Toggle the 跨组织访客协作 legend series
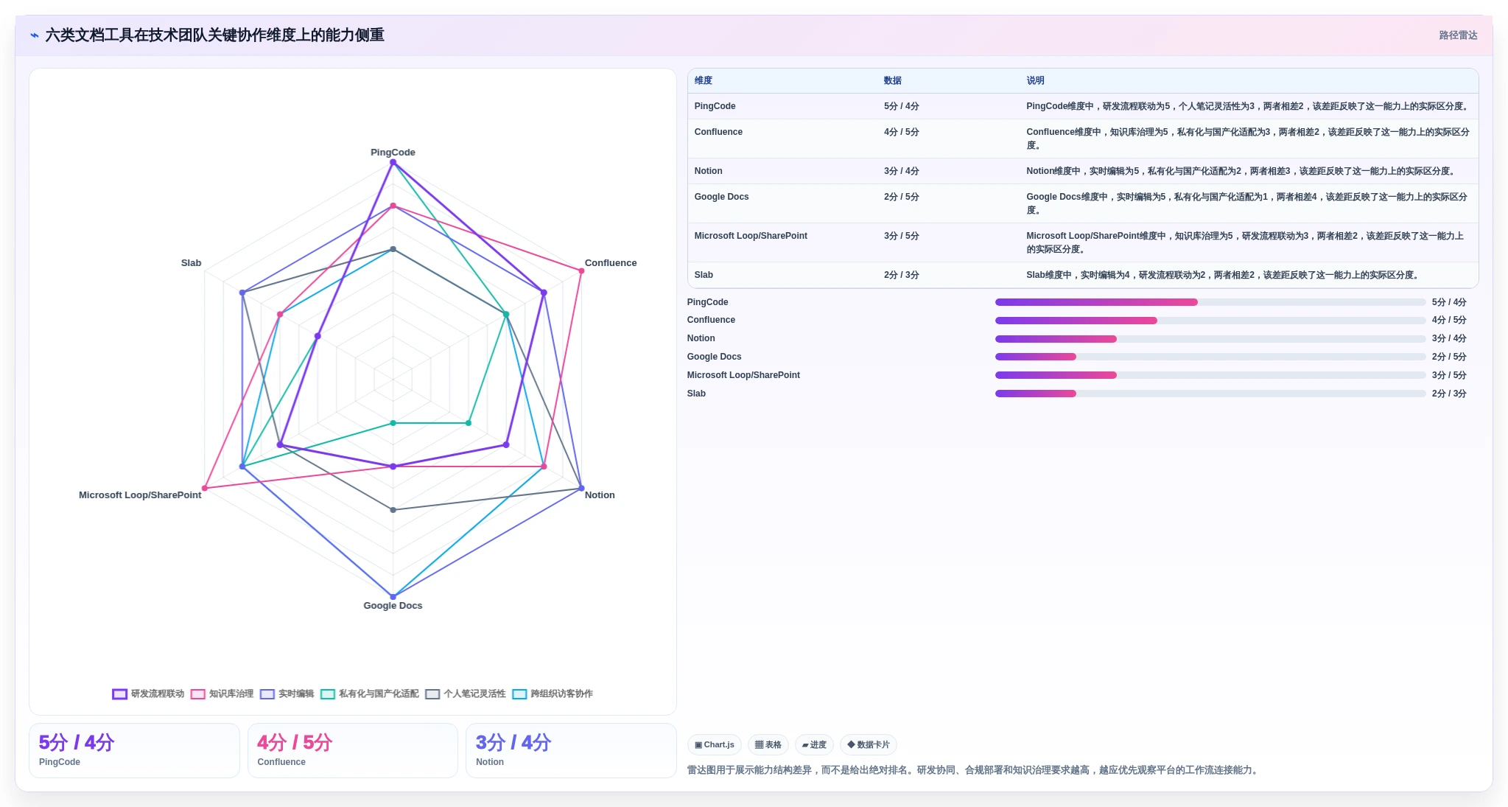Image resolution: width=1508 pixels, height=807 pixels. [x=552, y=694]
